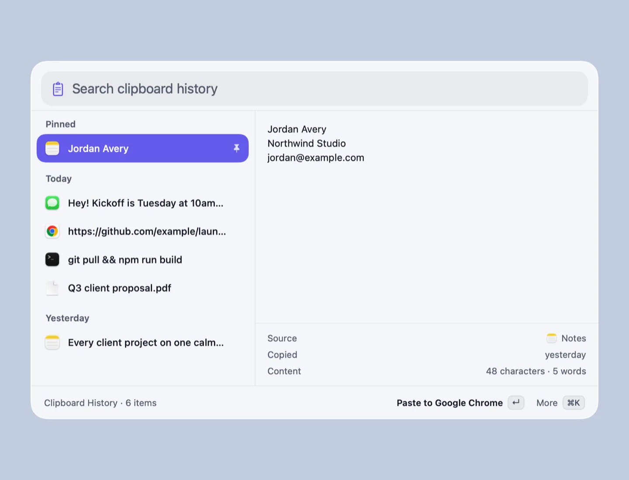Click the Paste to Google Chrome action
Screen dimensions: 629x480
[x=449, y=403]
